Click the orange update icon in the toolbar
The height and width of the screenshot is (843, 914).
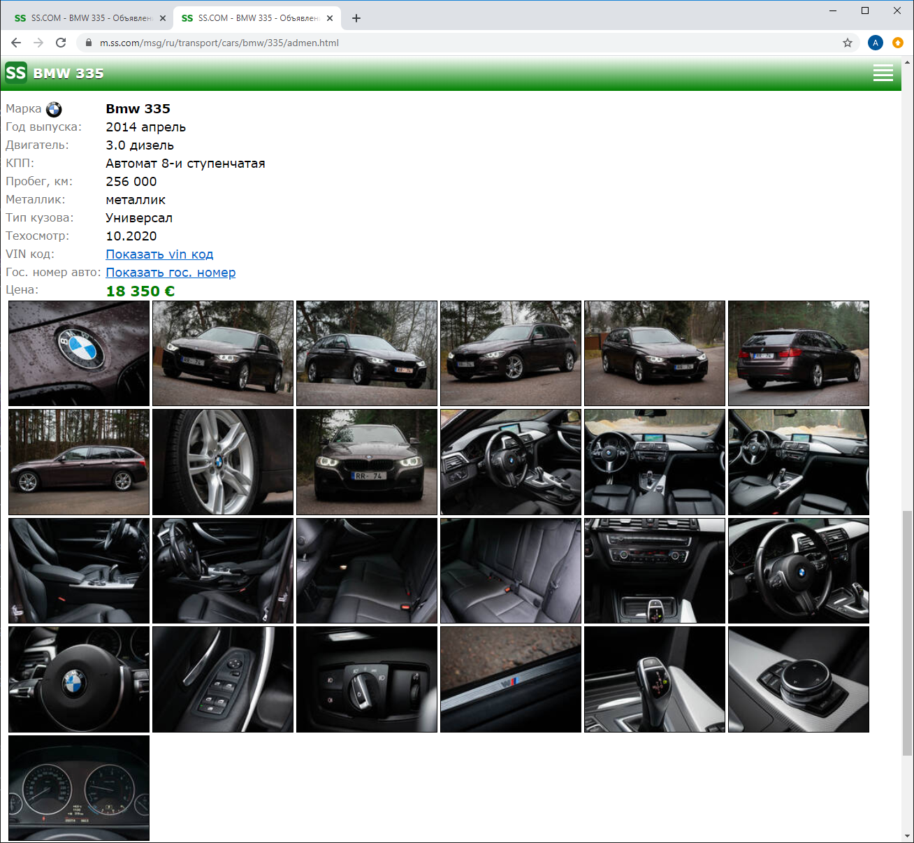tap(898, 43)
